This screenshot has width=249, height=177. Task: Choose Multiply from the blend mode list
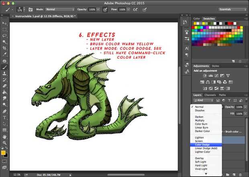click(x=199, y=120)
